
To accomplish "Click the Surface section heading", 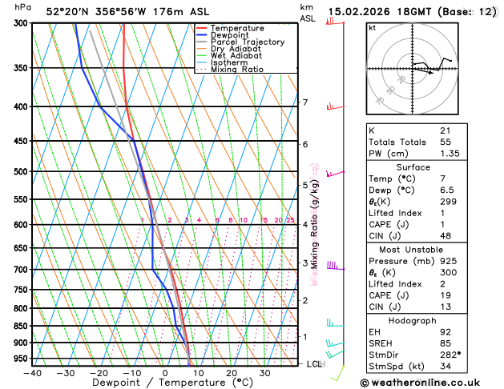I will pyautogui.click(x=413, y=167).
